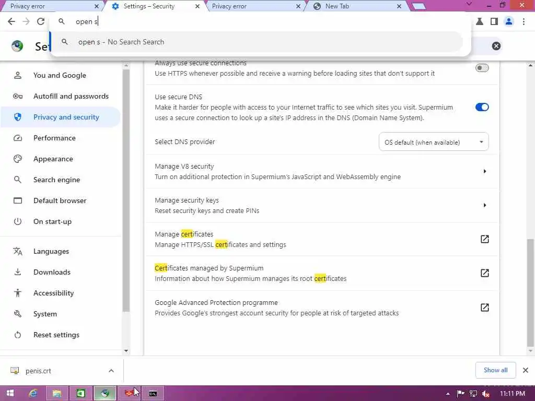
Task: Open Google Advanced Protection external link icon
Action: click(484, 307)
